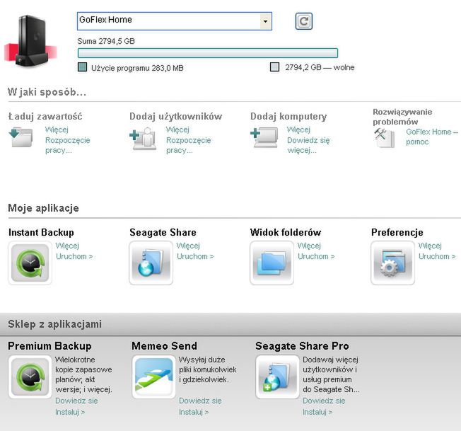461x431 pixels.
Task: Click Rozpoczęcie pracy under Dodaj użytkowników
Action: click(189, 145)
